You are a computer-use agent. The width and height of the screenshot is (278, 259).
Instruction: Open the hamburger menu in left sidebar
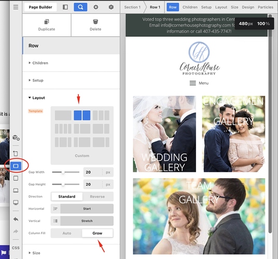16,7
